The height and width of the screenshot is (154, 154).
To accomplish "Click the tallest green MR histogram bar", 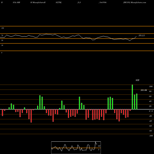I will 132,97.
